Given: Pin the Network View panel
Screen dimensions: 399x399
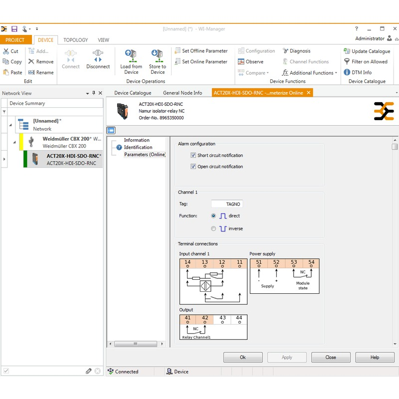Looking at the screenshot, I should 94,93.
